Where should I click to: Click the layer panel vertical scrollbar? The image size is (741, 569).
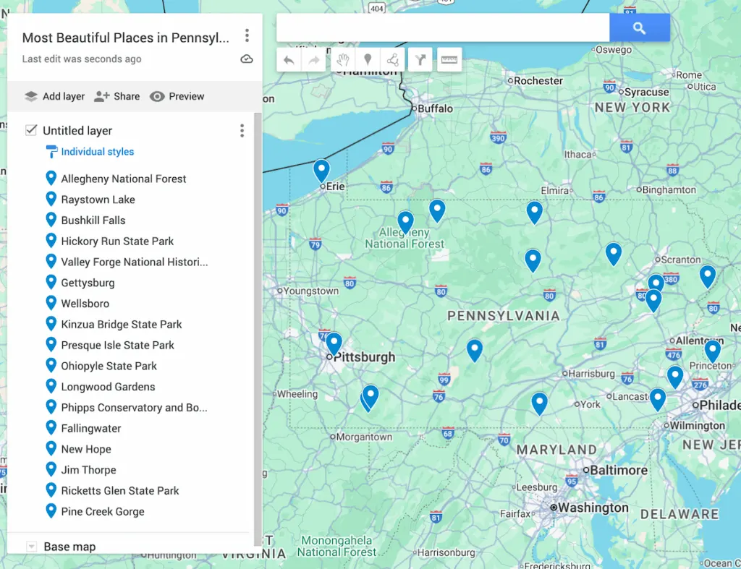[258, 329]
